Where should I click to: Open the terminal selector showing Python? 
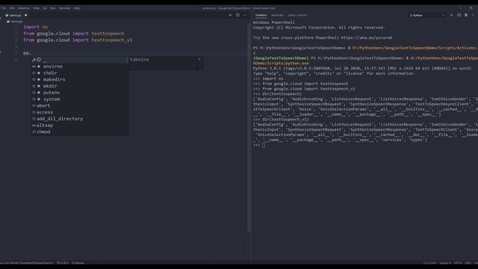click(427, 15)
